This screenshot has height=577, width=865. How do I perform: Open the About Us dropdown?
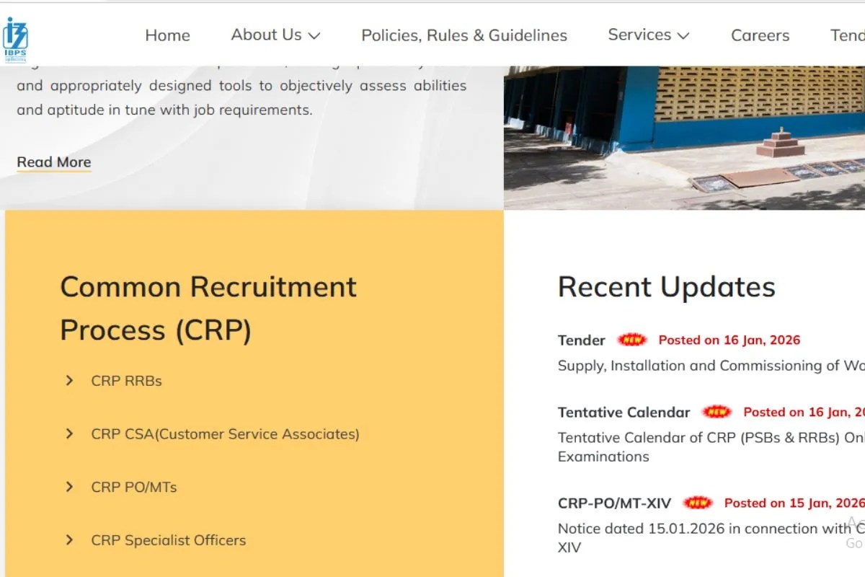(275, 35)
